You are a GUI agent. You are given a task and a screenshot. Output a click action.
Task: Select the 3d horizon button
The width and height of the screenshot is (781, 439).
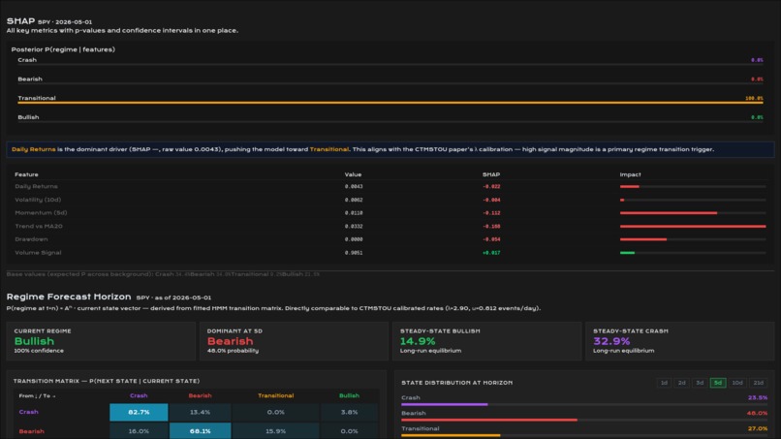(x=700, y=383)
